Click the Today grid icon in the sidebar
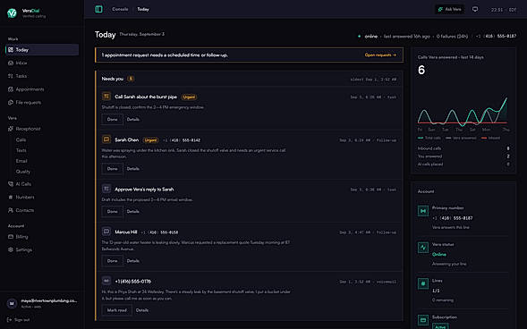Viewport: 527px width, 329px height. (x=11, y=50)
